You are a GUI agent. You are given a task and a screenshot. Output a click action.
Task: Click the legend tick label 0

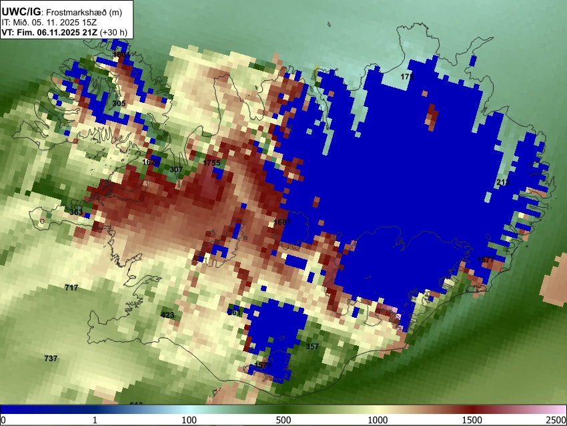3,420
